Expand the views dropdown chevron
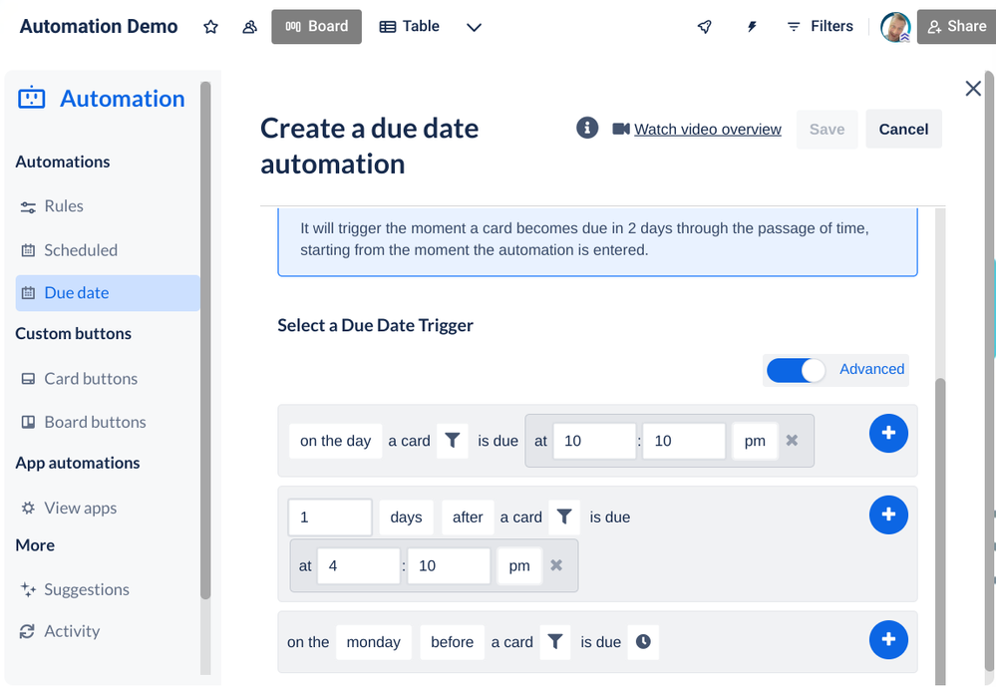 474,27
